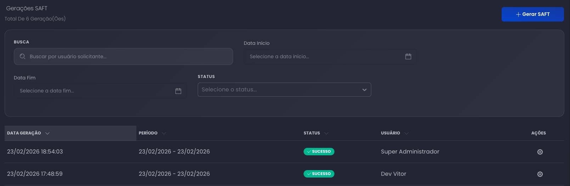Click Super Administrador user cell
Image resolution: width=570 pixels, height=186 pixels.
pyautogui.click(x=410, y=151)
